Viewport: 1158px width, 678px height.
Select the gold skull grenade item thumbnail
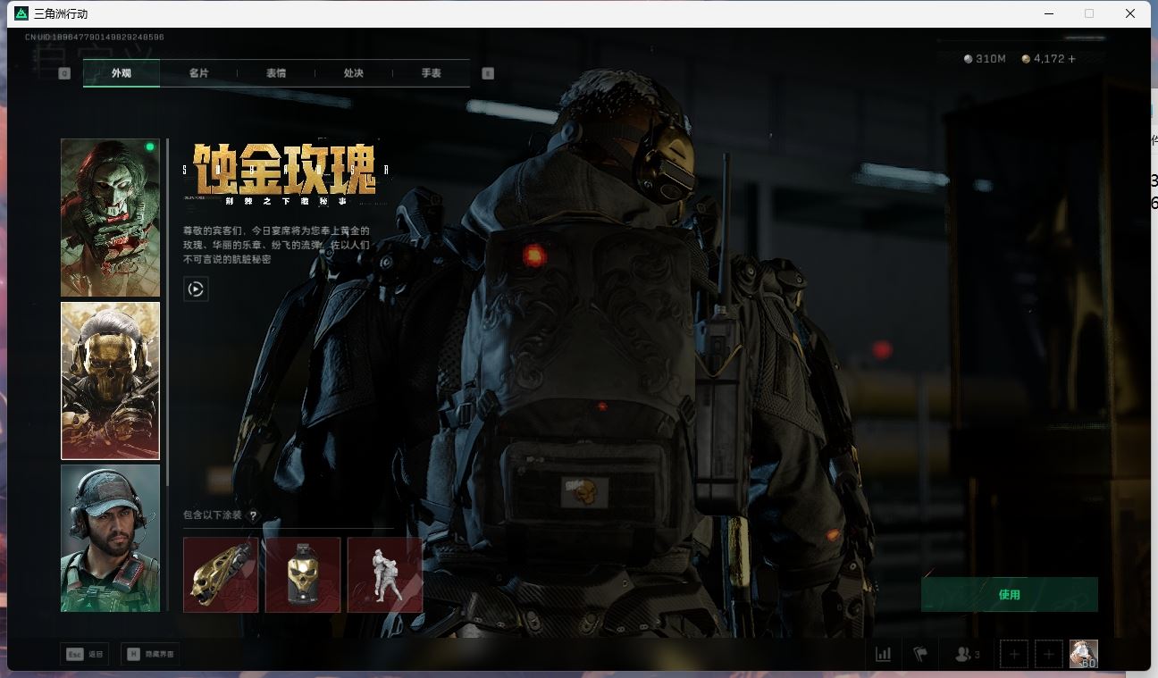click(303, 574)
